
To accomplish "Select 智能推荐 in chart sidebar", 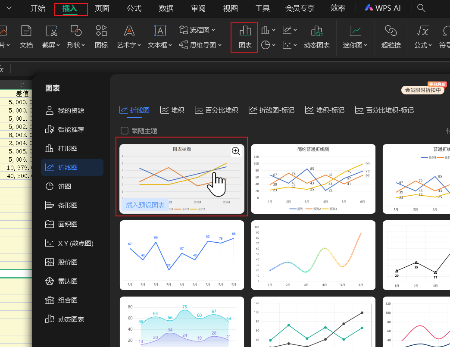I will click(x=72, y=129).
